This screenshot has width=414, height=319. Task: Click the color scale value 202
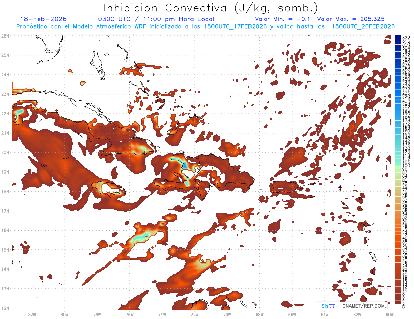tap(406, 107)
